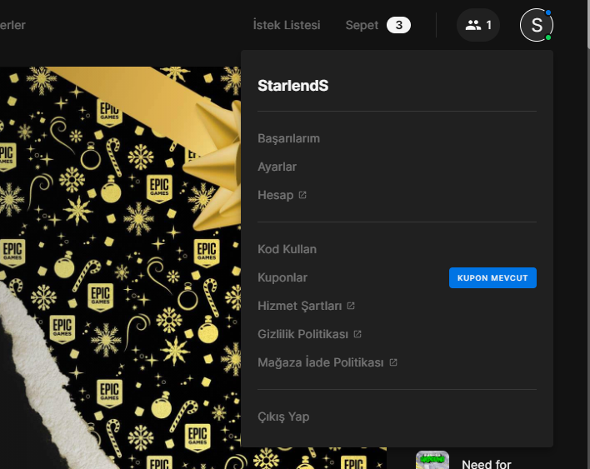
Task: Open the Sepet cart
Action: pos(362,25)
